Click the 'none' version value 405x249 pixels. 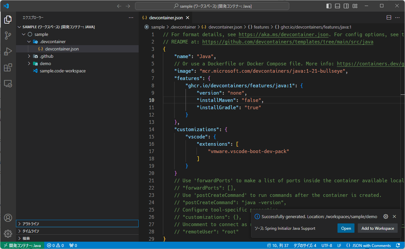click(x=236, y=93)
